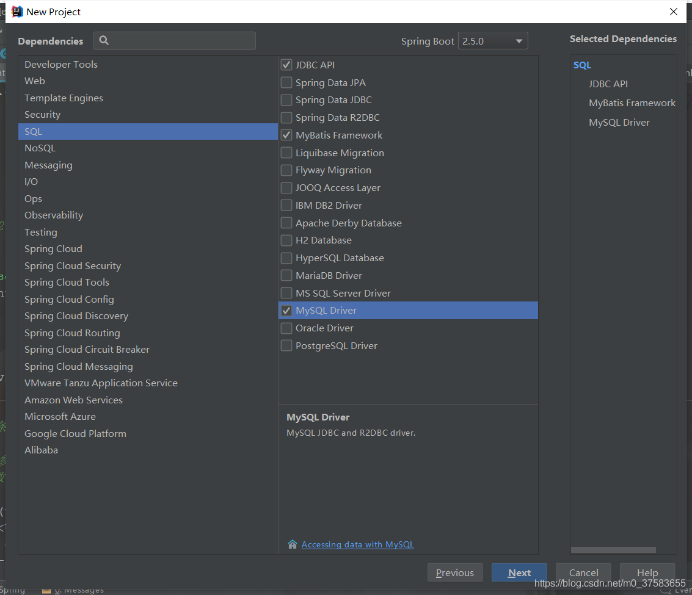The height and width of the screenshot is (595, 692).
Task: Cancel the new project wizard
Action: click(x=583, y=572)
